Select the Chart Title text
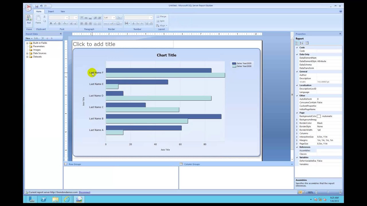This screenshot has width=367, height=206. click(x=167, y=55)
